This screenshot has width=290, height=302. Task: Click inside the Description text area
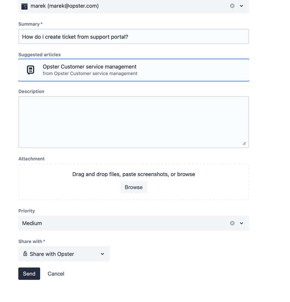coord(134,122)
